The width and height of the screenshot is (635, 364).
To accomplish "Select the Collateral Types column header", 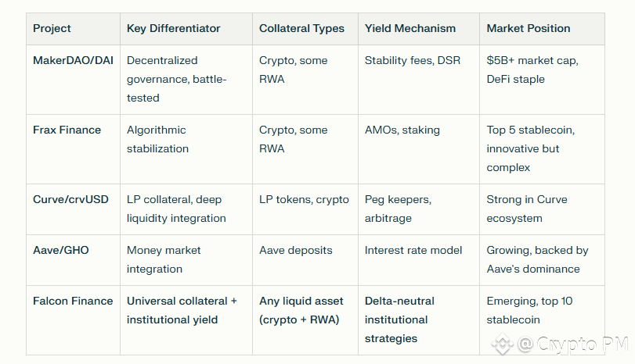I will pos(301,28).
